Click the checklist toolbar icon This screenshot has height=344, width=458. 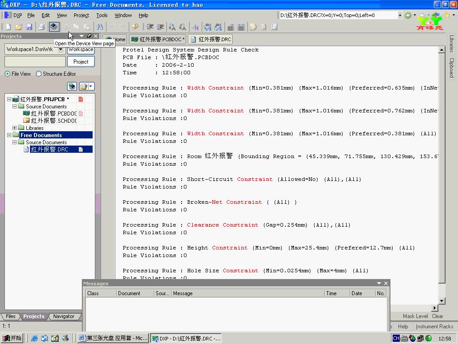(274, 27)
